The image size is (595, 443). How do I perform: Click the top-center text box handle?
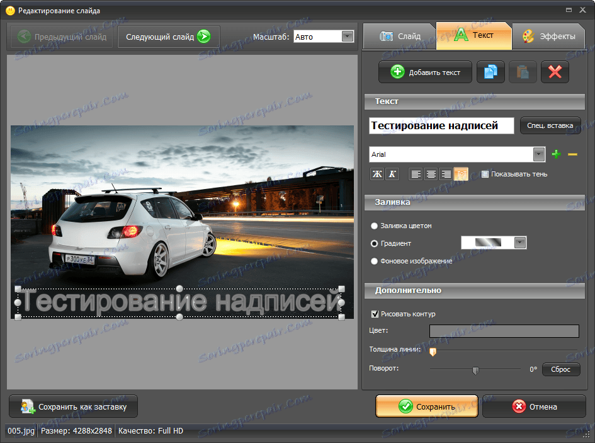coord(179,289)
